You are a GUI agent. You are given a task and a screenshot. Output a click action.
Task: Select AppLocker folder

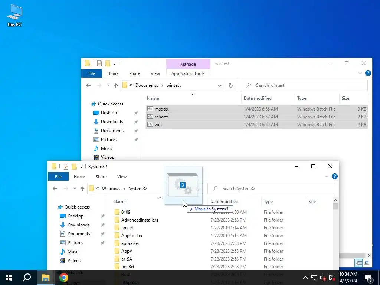pyautogui.click(x=132, y=236)
